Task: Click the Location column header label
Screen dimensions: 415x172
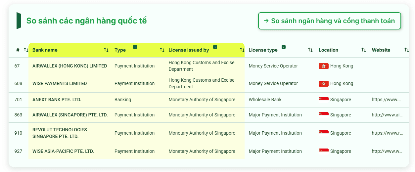Action: click(x=328, y=50)
